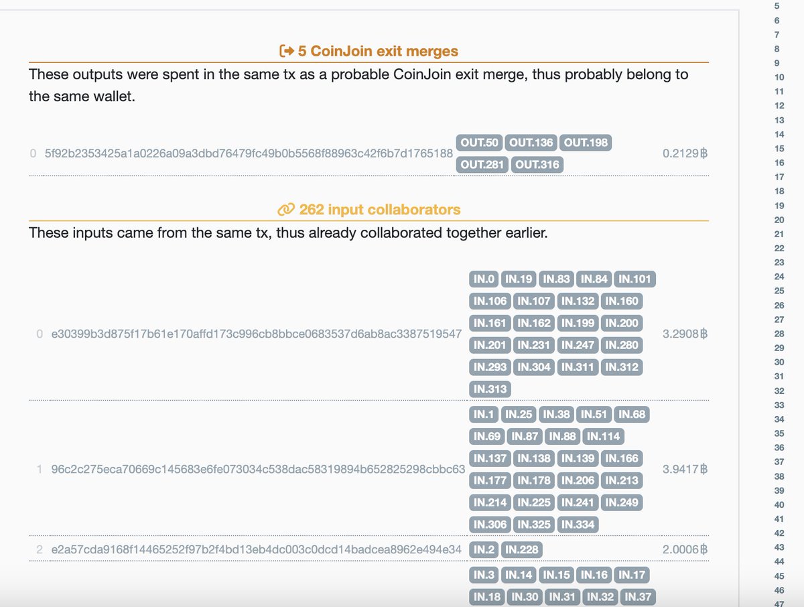Click the IN.228 input tag
Image resolution: width=804 pixels, height=607 pixels.
pos(521,550)
